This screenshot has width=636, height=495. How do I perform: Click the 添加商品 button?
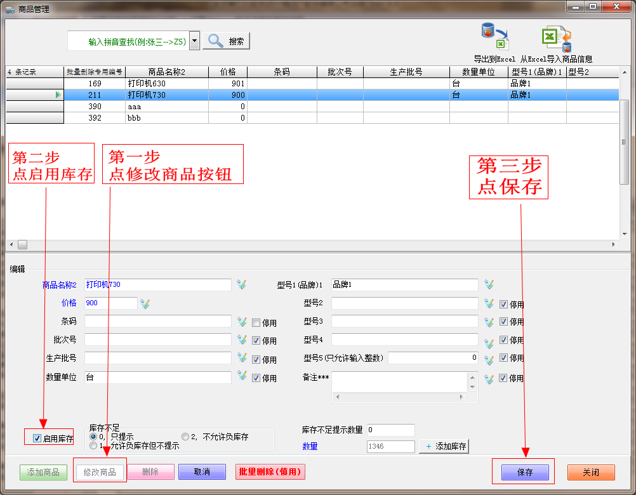pyautogui.click(x=43, y=472)
